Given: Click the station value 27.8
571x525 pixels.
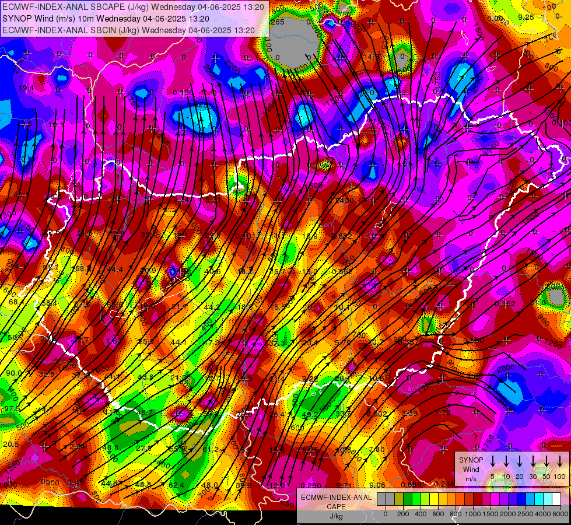Looking at the screenshot, I should pos(144,448).
